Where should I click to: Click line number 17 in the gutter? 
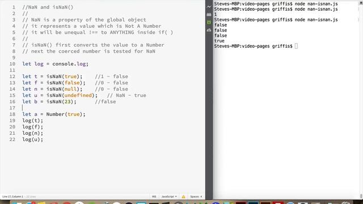pyautogui.click(x=12, y=108)
